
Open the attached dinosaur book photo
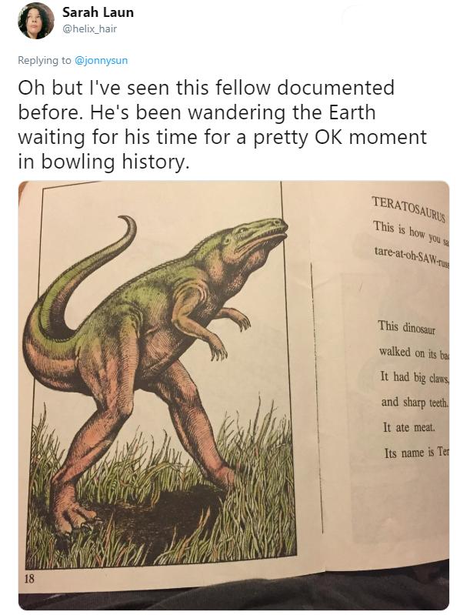pyautogui.click(x=234, y=396)
